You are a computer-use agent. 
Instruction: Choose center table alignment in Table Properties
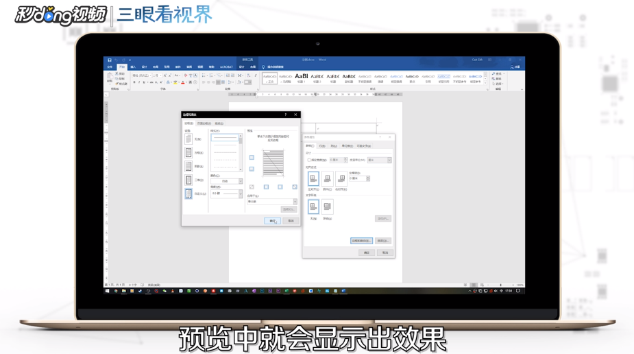(x=327, y=178)
